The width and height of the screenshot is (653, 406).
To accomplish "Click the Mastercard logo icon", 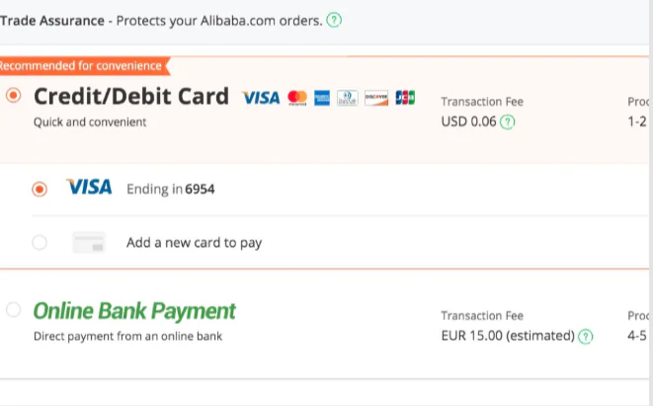I will (x=297, y=97).
